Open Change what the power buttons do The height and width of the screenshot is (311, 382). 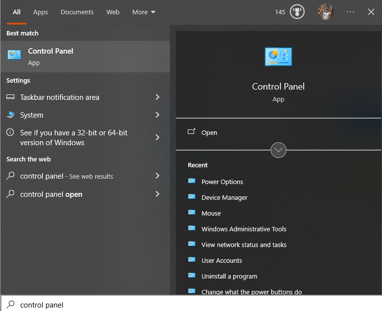(x=252, y=292)
